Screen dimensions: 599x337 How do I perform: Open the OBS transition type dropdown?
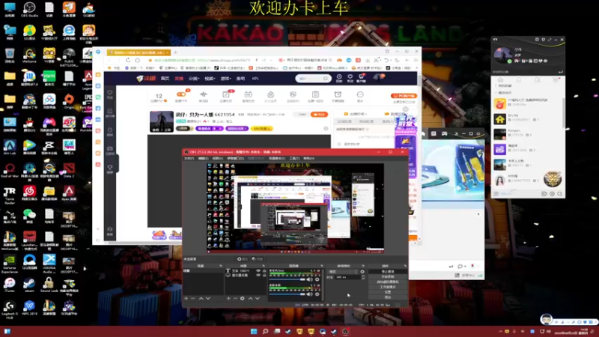point(343,272)
